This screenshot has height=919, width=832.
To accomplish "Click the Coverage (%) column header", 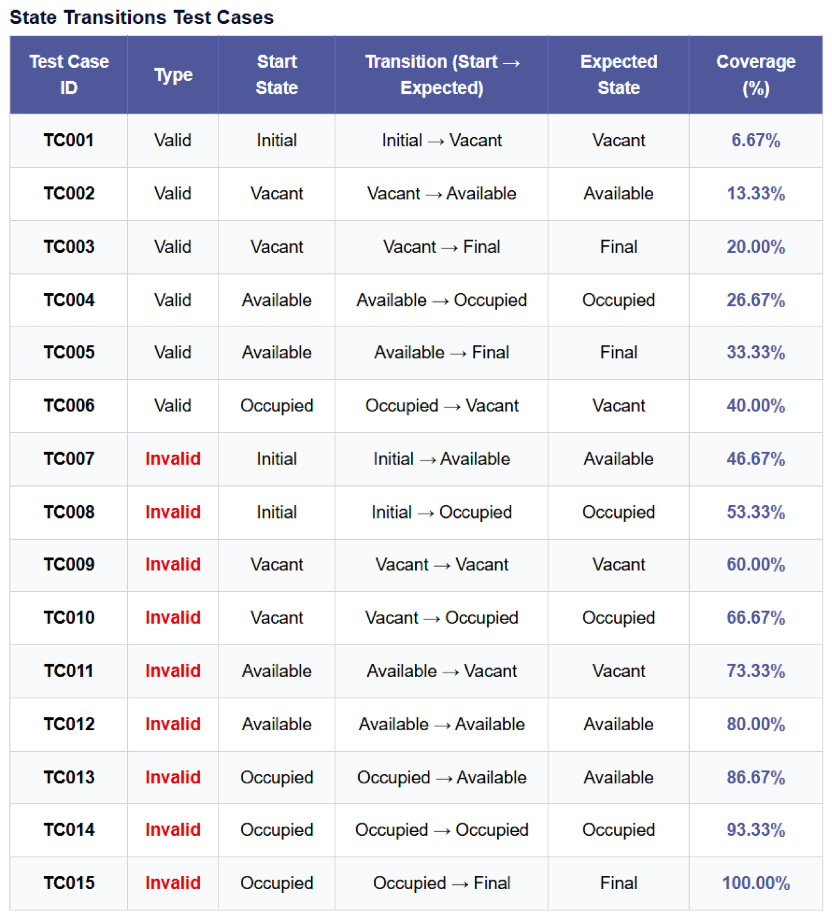I will tap(755, 75).
